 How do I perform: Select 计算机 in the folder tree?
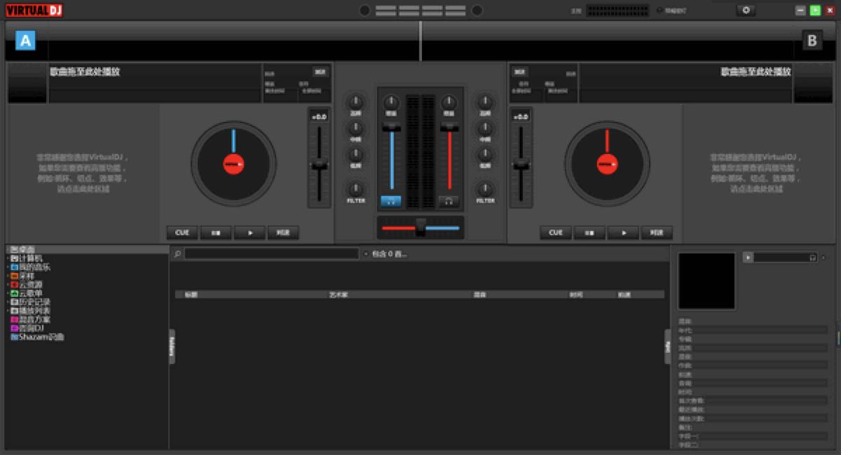[27, 258]
